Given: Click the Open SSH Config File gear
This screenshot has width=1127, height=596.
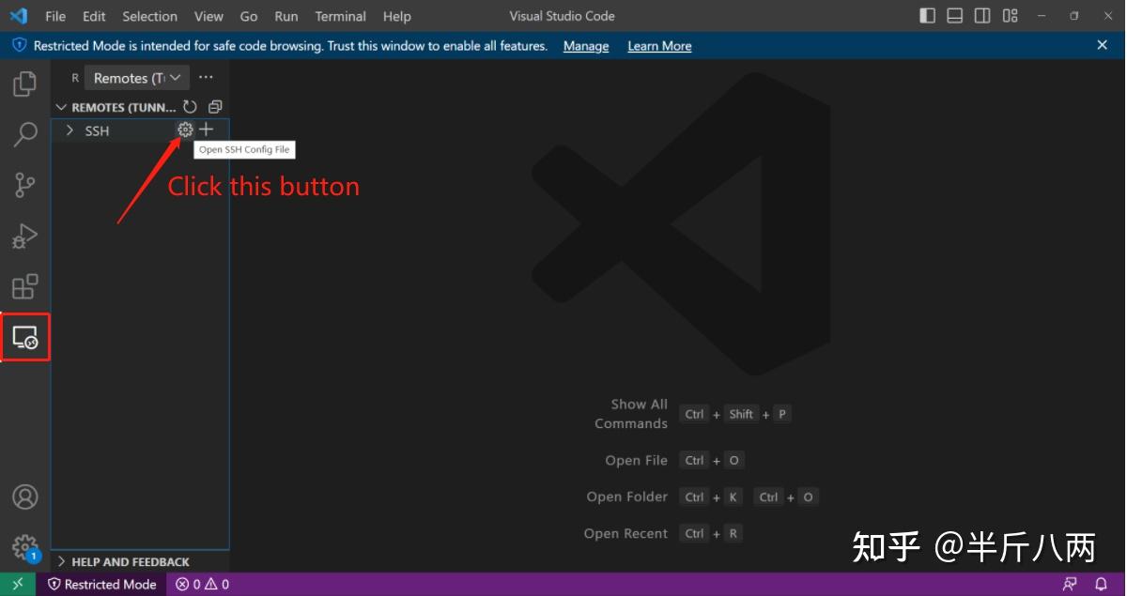Looking at the screenshot, I should pos(185,130).
